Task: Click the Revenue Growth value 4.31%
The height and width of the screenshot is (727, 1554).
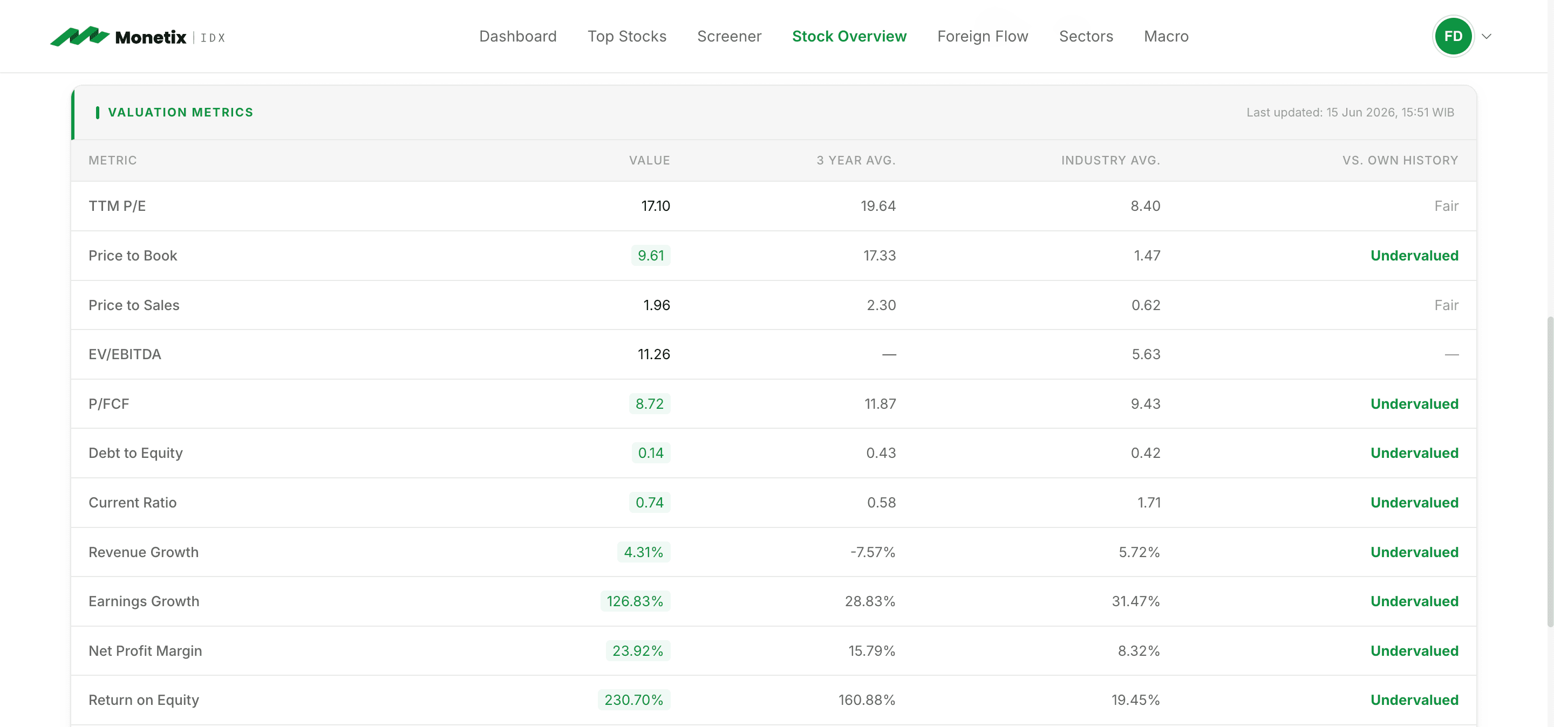Action: point(643,552)
